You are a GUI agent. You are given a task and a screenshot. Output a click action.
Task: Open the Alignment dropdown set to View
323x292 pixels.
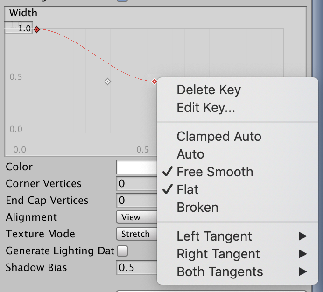click(136, 217)
